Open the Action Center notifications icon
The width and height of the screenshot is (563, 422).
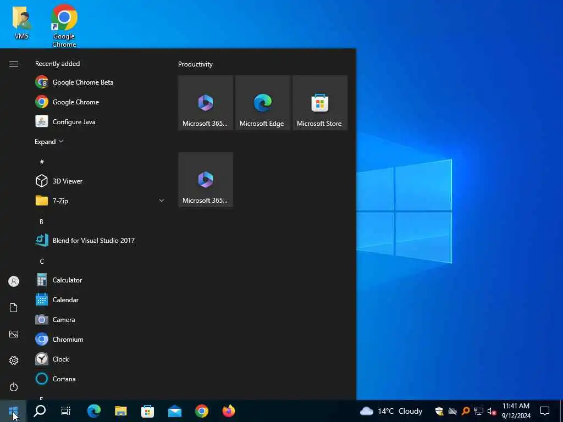[545, 411]
